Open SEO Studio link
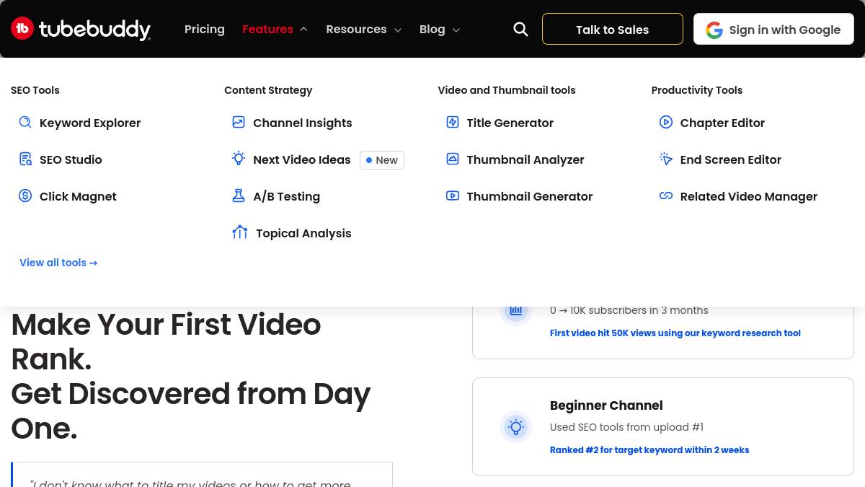865x487 pixels. point(71,159)
